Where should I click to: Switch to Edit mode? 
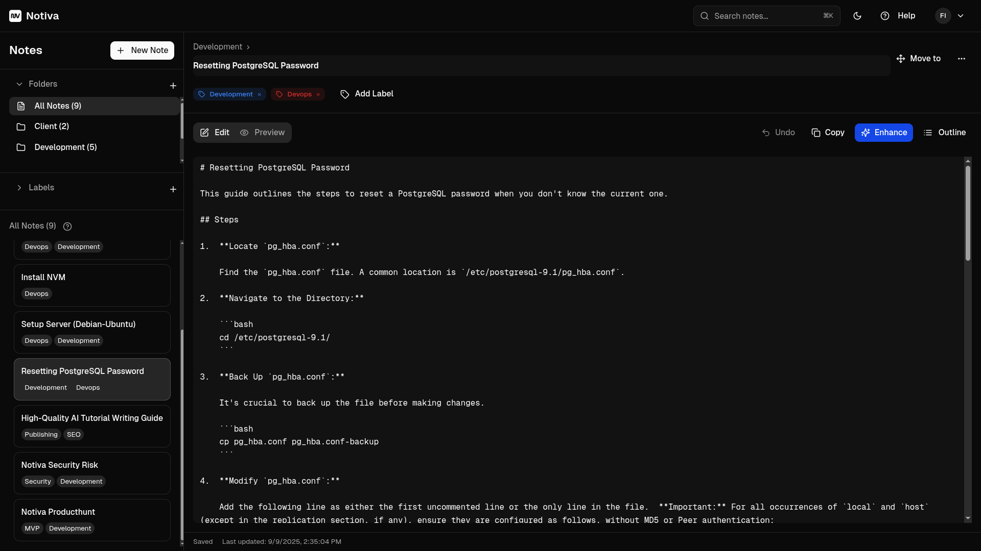pyautogui.click(x=215, y=133)
